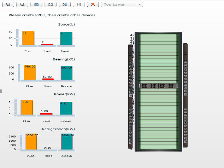Click the teal 690.00 Remain bar

66,73
